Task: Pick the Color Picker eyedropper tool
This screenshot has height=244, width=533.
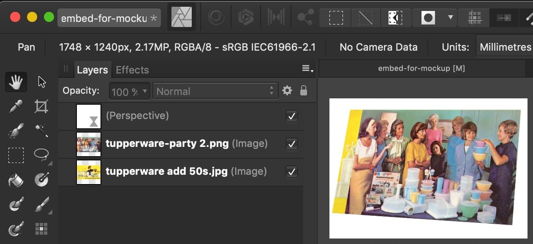Action: [x=16, y=107]
